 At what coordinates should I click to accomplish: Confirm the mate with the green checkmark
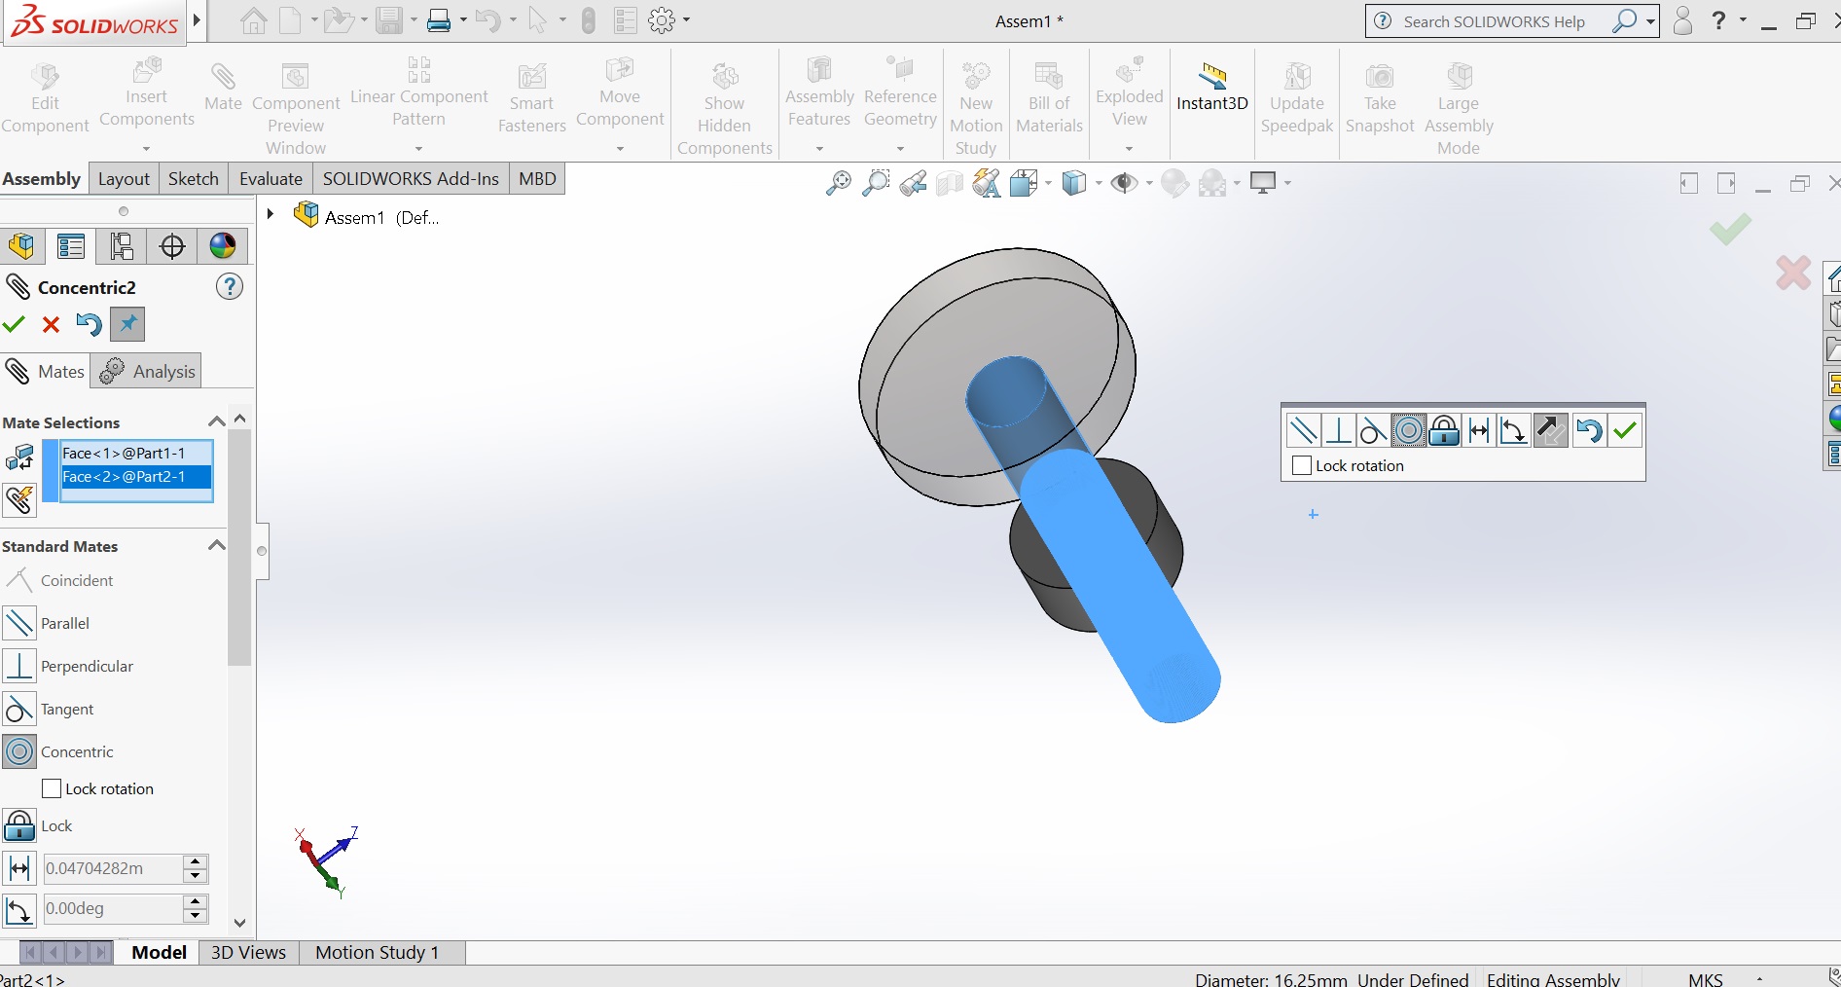pyautogui.click(x=14, y=325)
